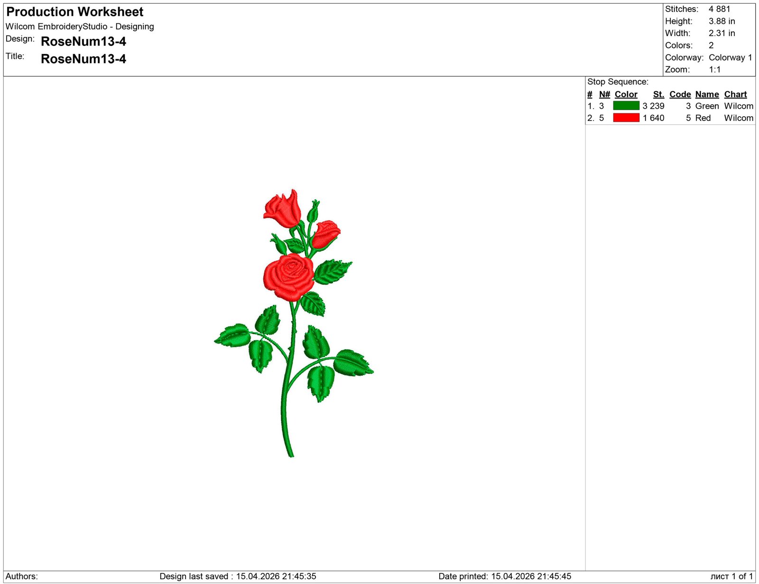
Task: Click the green thread color swatch
Action: click(x=626, y=106)
